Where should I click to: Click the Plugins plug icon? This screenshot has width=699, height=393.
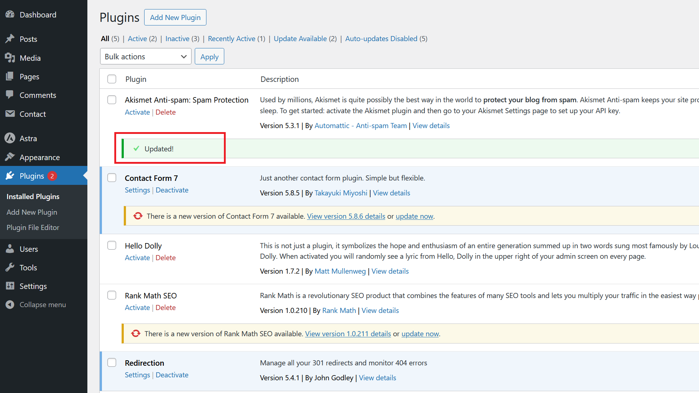[x=10, y=176]
